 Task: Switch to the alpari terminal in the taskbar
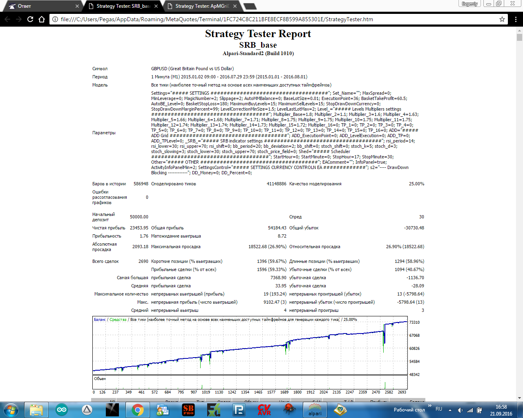(x=315, y=410)
